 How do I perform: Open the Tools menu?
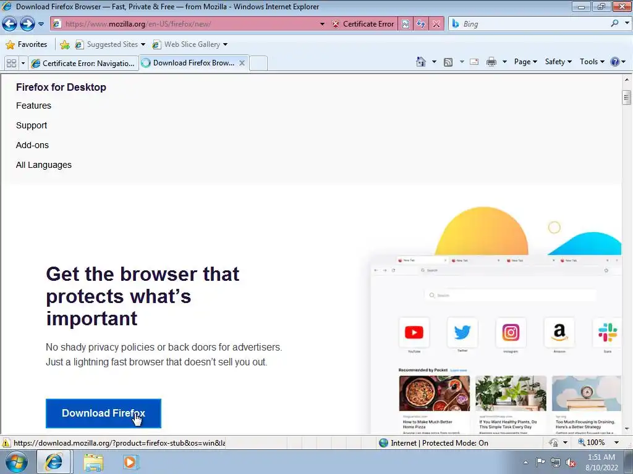click(592, 62)
